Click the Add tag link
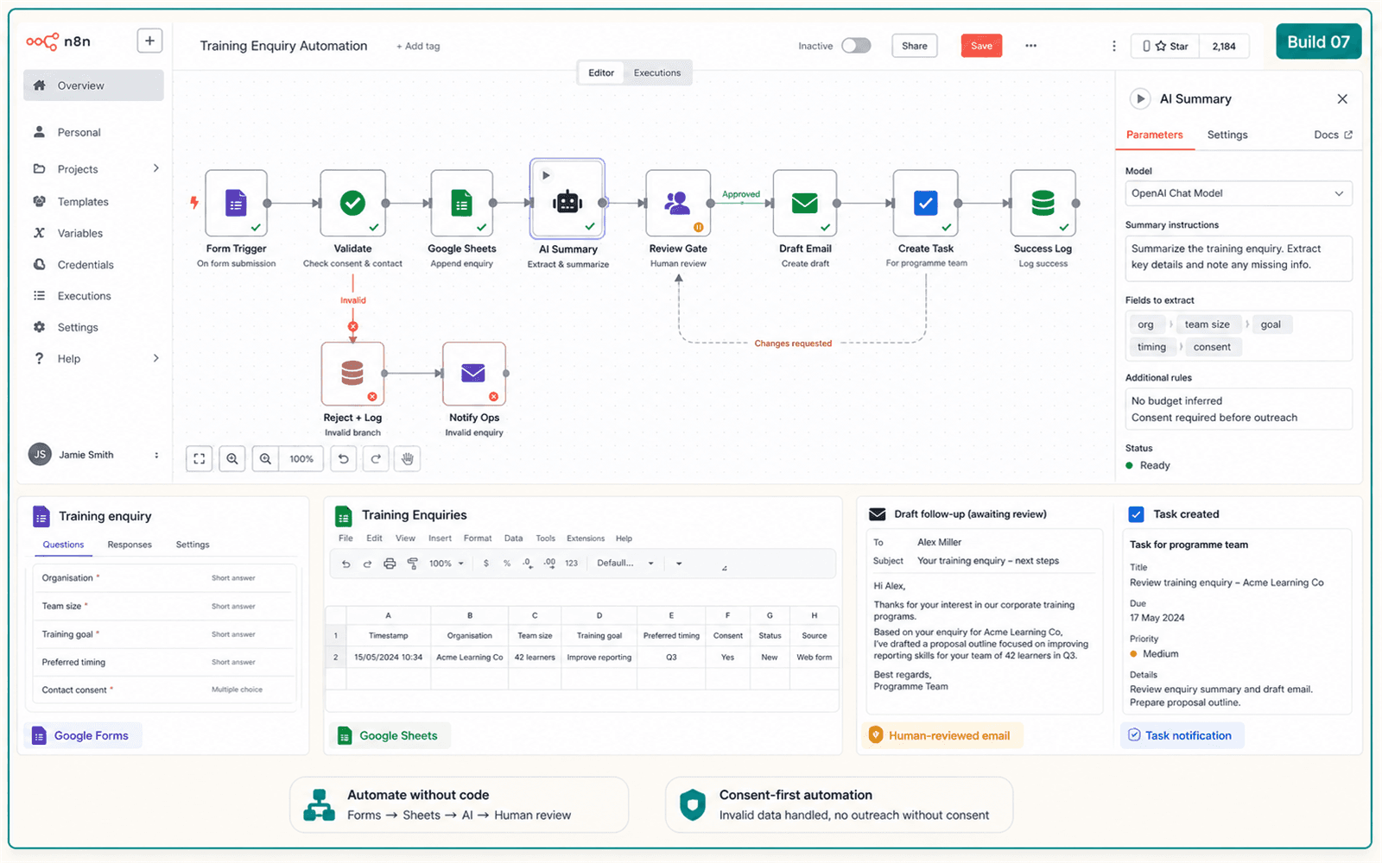Image resolution: width=1382 pixels, height=863 pixels. tap(418, 47)
